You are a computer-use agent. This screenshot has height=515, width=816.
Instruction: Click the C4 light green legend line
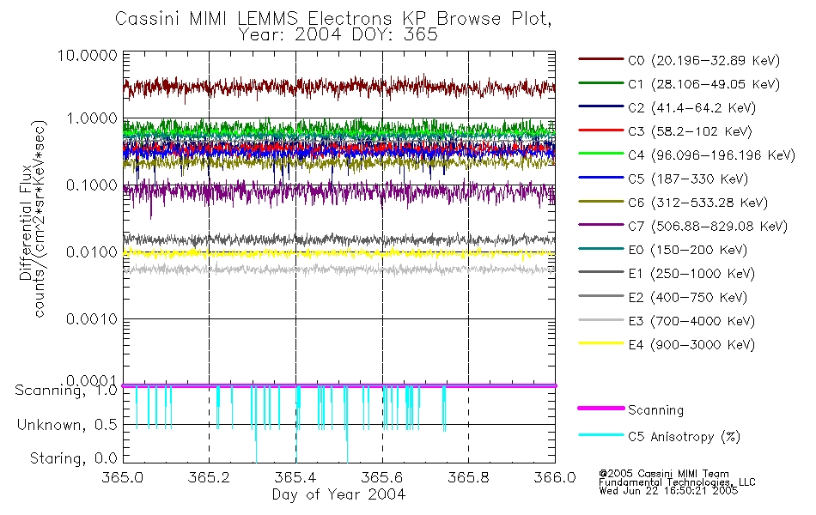click(600, 154)
